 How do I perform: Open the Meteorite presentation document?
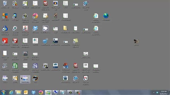25,43
